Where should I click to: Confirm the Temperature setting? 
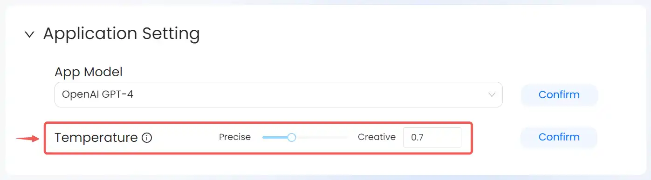[559, 137]
